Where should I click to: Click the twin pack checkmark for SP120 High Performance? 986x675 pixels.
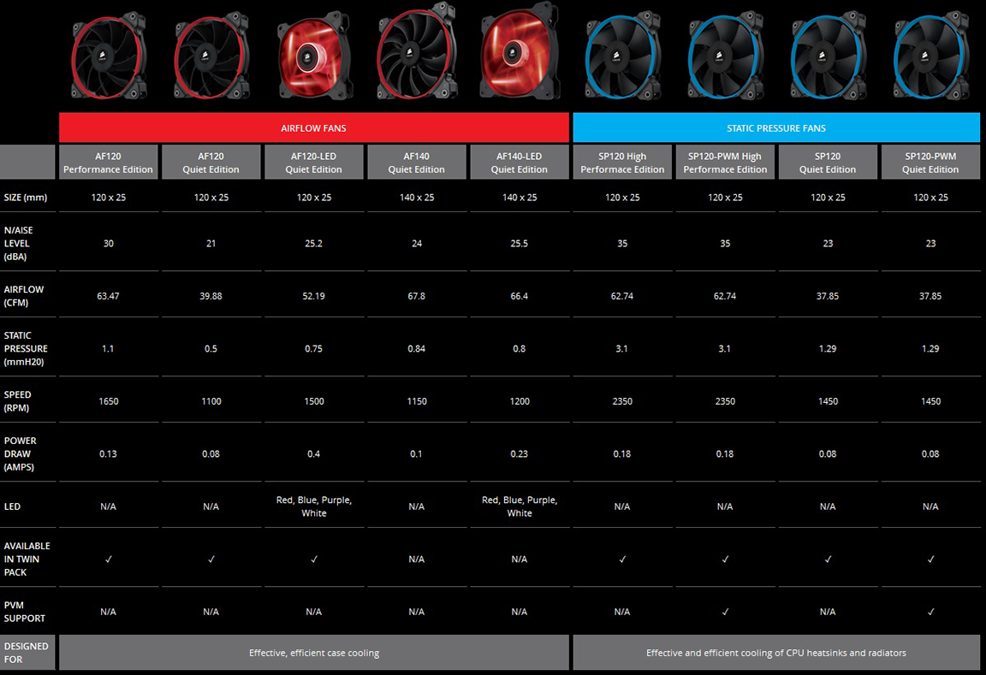click(x=622, y=559)
